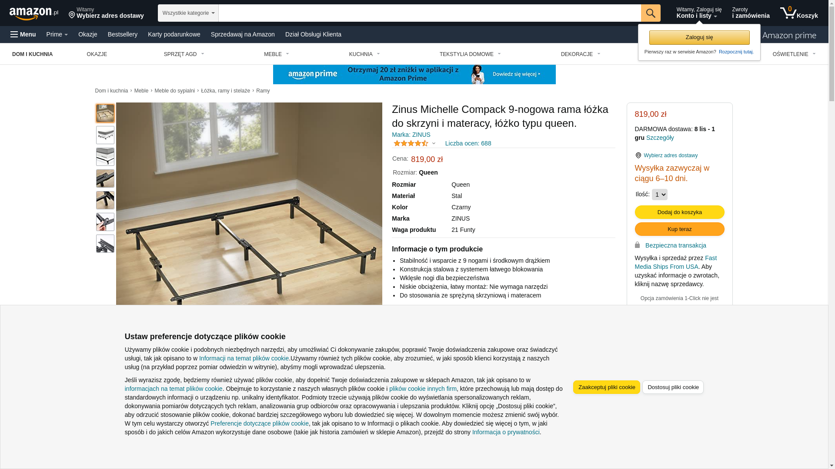Select the first bed frame thumbnail

[x=105, y=113]
